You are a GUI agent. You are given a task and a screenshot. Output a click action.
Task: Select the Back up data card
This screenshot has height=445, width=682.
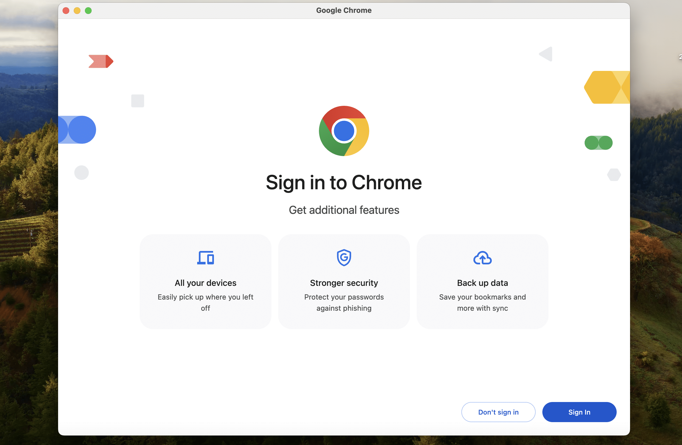(x=482, y=281)
